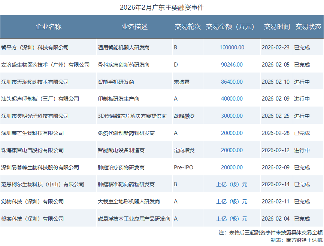Screen dimensions: 324x246
Task: Click the 交易时间 column header
Action: [x=276, y=27]
